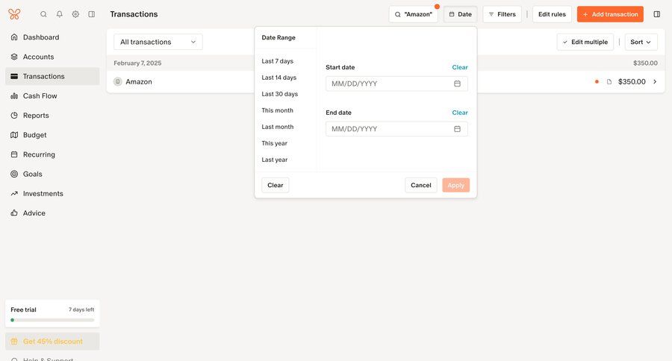The width and height of the screenshot is (672, 361).
Task: Click the free trial progress bar
Action: (52, 320)
